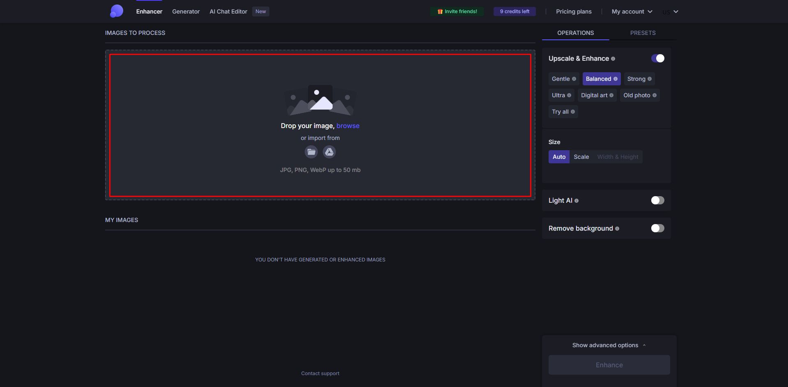Open the Generator page
This screenshot has width=788, height=387.
(x=186, y=11)
